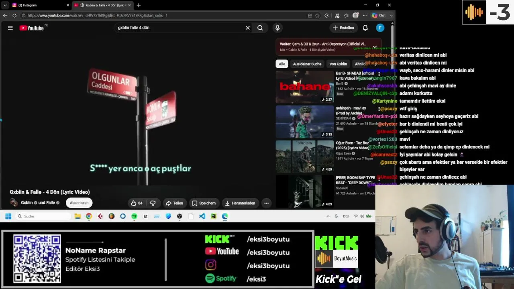Click the DEU language indicator in tray

point(346,216)
